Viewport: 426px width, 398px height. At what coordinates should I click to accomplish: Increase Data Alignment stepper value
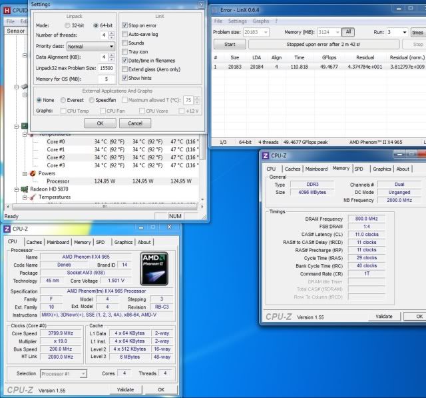(x=112, y=55)
